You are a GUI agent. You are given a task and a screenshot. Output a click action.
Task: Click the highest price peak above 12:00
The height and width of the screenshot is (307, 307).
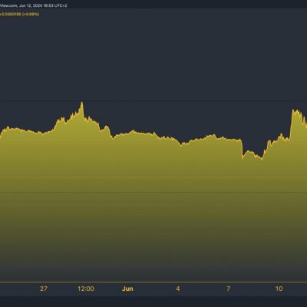82,103
